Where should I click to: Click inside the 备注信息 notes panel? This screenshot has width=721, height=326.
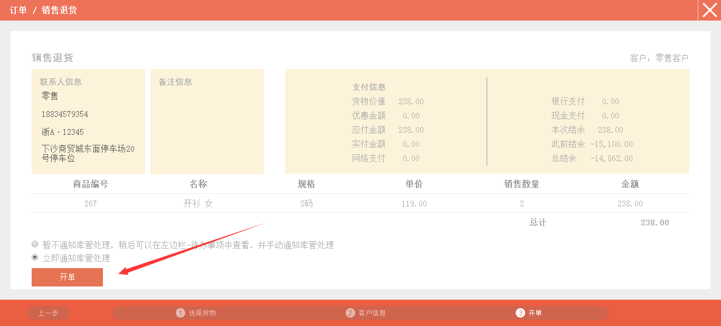pyautogui.click(x=207, y=126)
